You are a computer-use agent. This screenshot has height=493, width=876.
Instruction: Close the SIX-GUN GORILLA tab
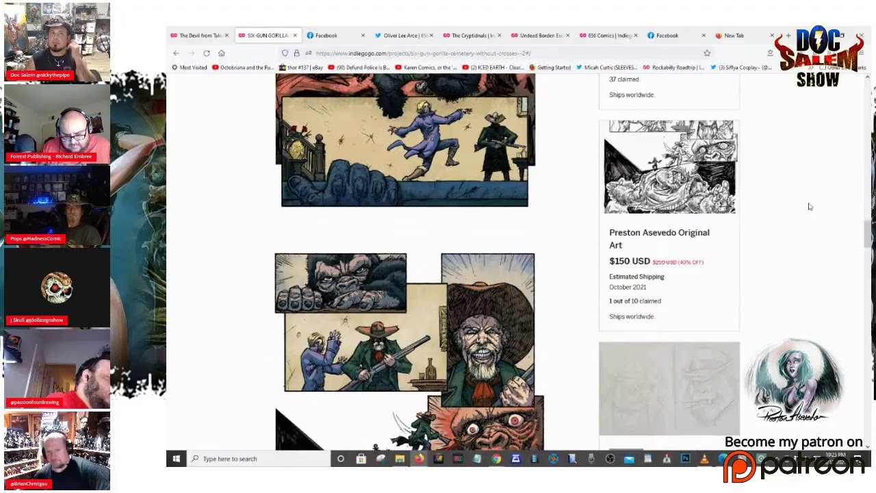(x=295, y=36)
